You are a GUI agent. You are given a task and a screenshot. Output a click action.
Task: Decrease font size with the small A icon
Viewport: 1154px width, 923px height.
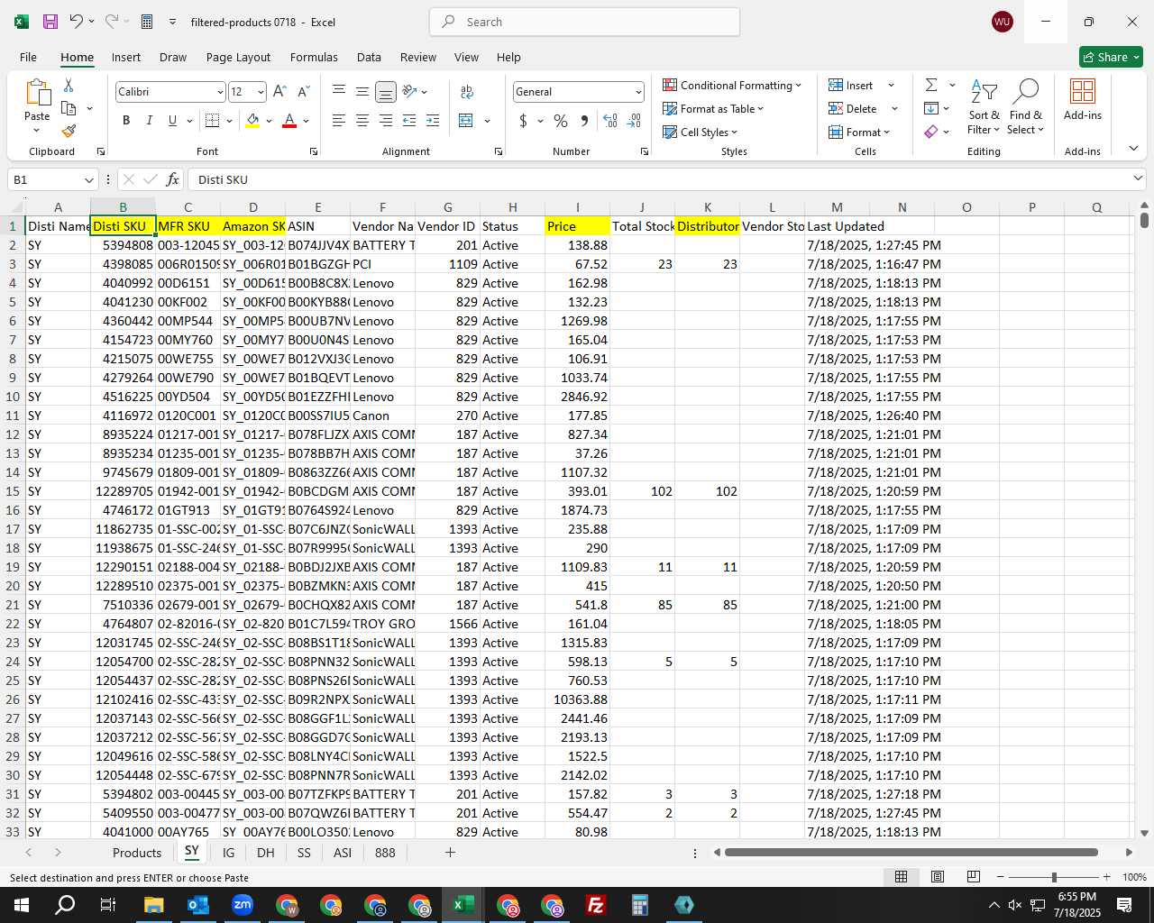(x=303, y=91)
